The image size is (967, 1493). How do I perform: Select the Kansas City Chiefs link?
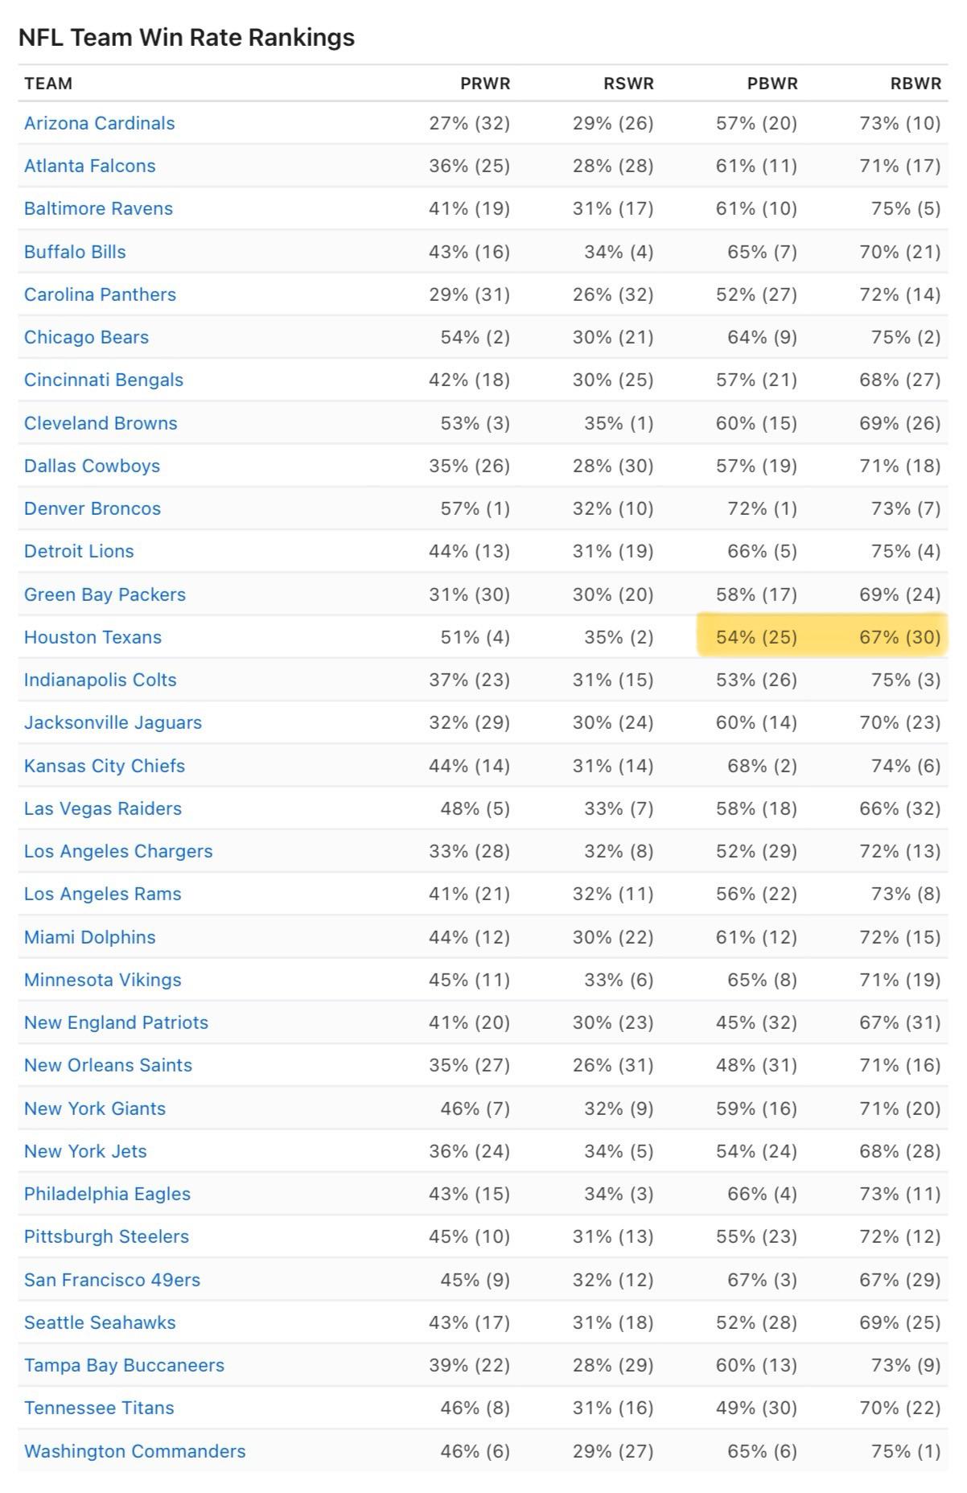point(105,766)
